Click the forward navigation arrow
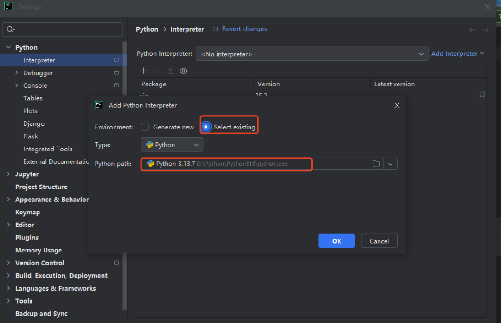The height and width of the screenshot is (323, 501). coord(486,30)
